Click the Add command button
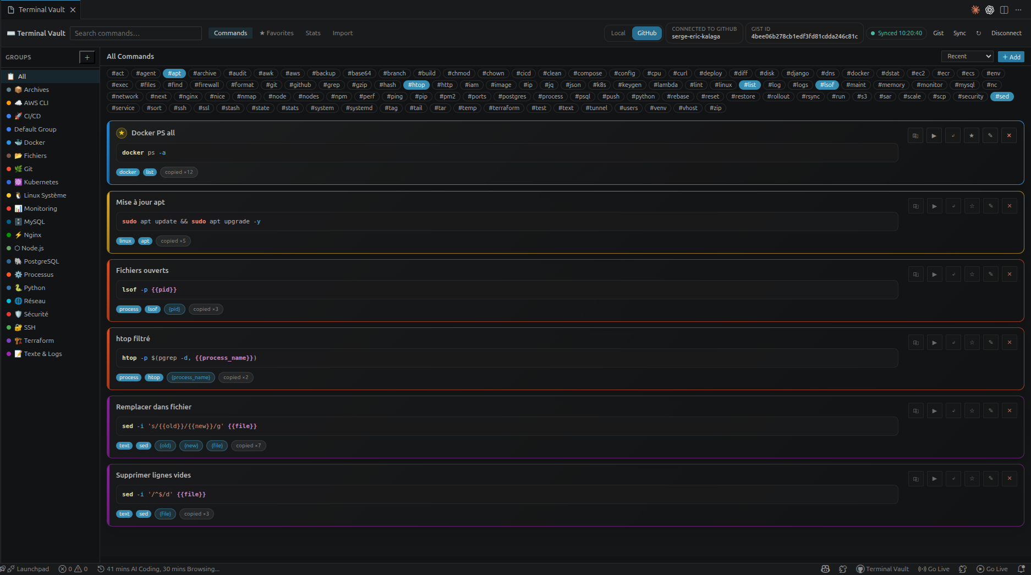This screenshot has width=1031, height=575. click(1011, 57)
